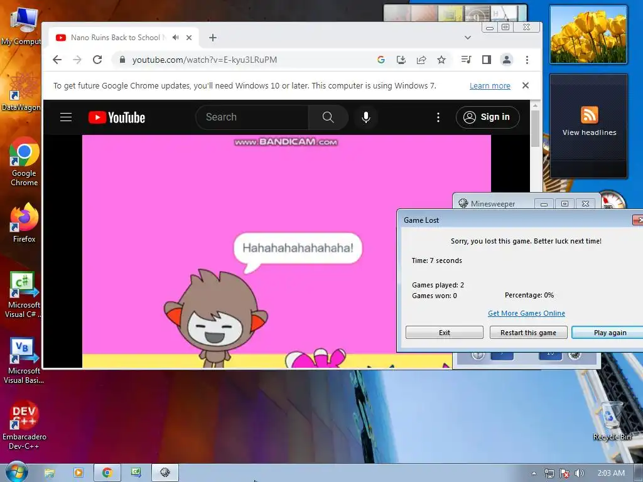Viewport: 643px width, 482px height.
Task: Select Google Chrome desktop icon
Action: tap(24, 161)
